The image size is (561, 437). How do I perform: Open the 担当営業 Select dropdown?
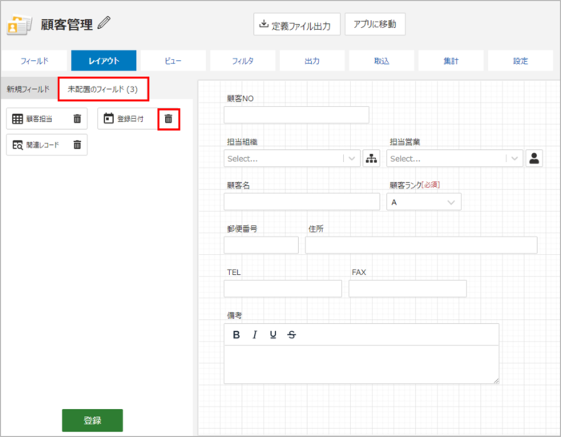454,158
